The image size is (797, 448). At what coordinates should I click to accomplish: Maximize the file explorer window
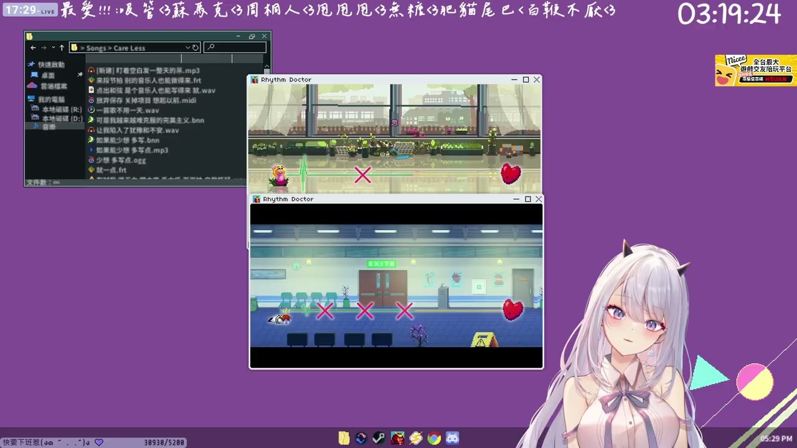[252, 36]
